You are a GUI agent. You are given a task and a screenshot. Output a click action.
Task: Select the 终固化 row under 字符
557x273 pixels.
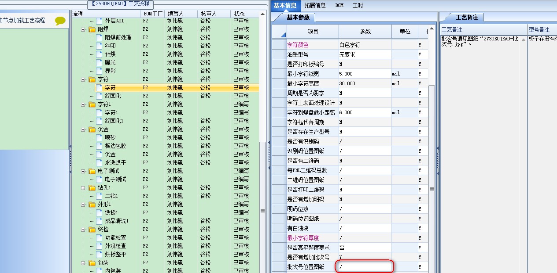tap(166, 96)
